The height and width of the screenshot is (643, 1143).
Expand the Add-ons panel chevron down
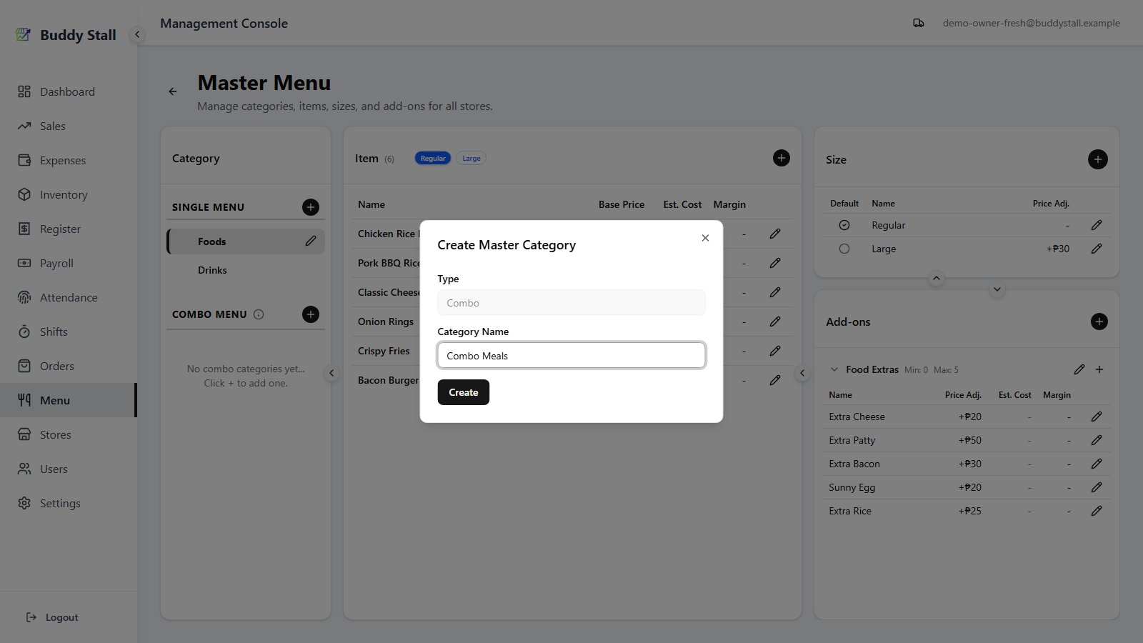point(997,289)
